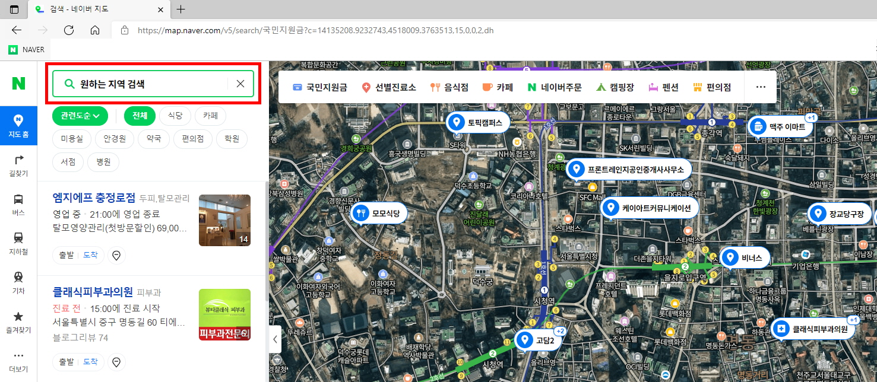Screen dimensions: 877x382
Task: Select 음식점 map category
Action: tap(449, 87)
